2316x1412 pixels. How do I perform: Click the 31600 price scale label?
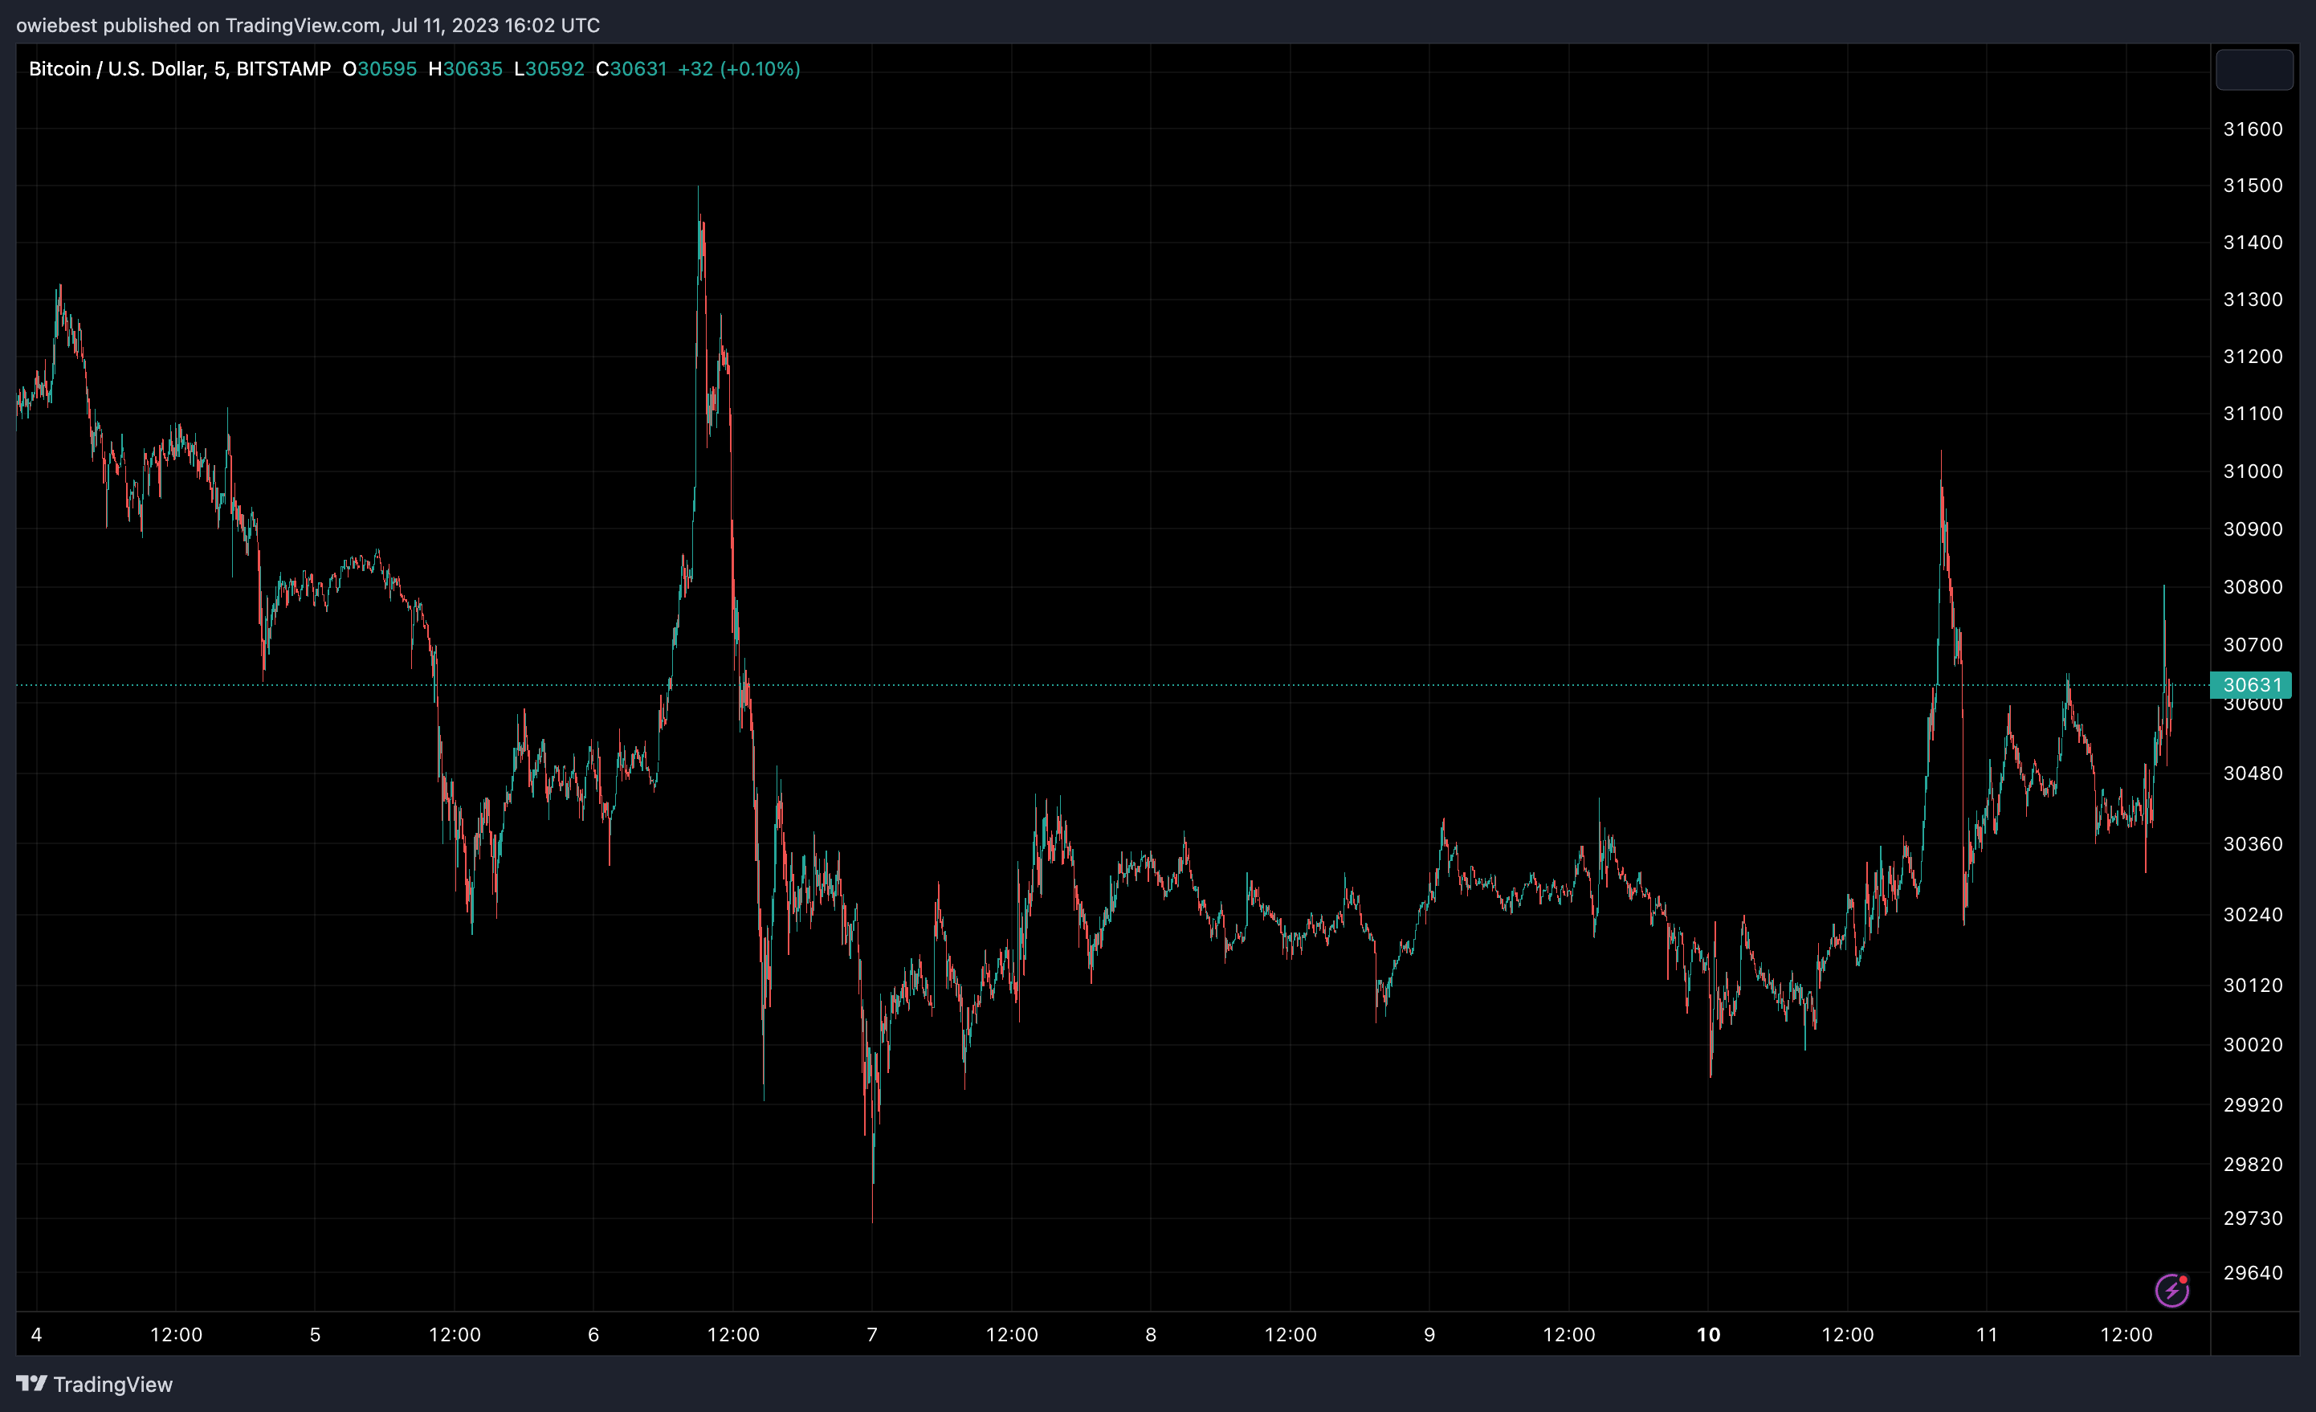pos(2252,129)
